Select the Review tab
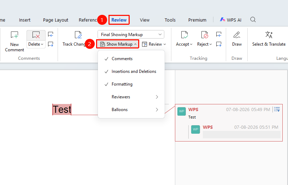Screen dimensions: 288x185 [119, 20]
